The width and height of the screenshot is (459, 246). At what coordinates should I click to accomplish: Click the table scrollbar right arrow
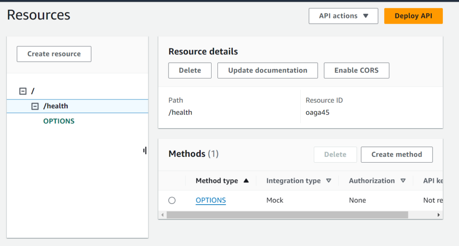439,215
